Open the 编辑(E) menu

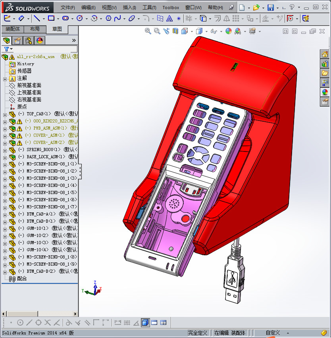[x=88, y=8]
